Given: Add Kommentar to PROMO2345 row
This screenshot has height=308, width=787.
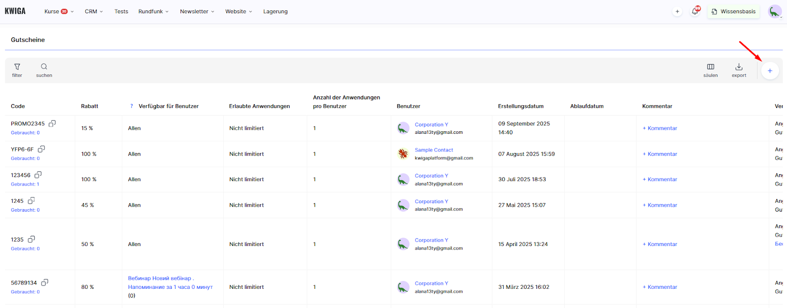Looking at the screenshot, I should pos(660,128).
